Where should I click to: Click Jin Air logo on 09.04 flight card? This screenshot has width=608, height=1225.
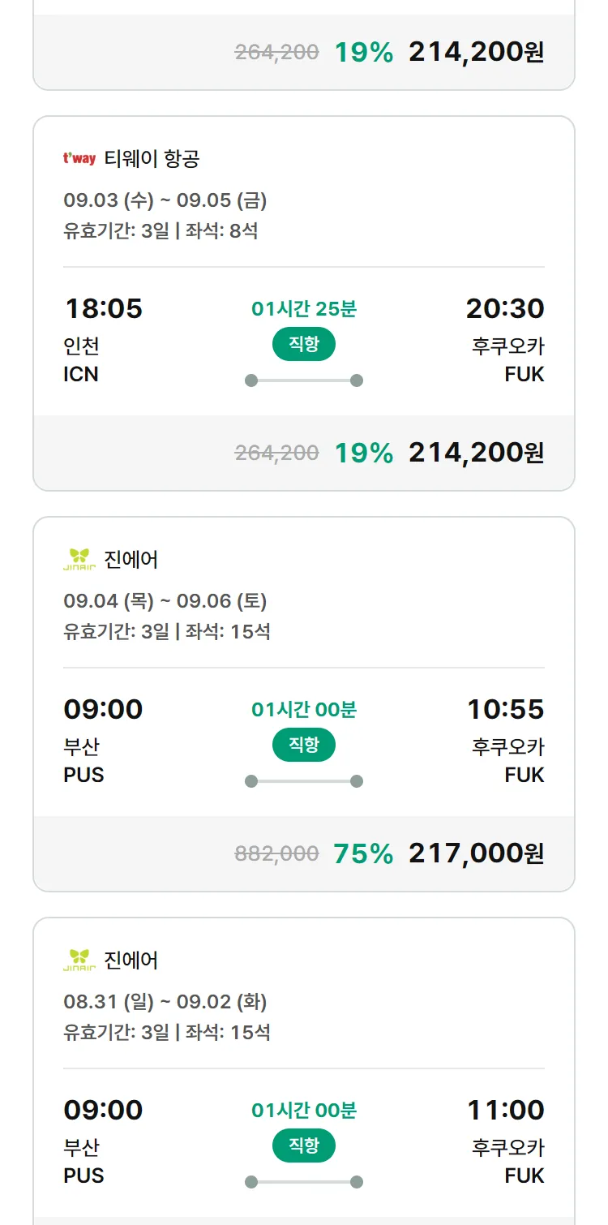coord(79,560)
